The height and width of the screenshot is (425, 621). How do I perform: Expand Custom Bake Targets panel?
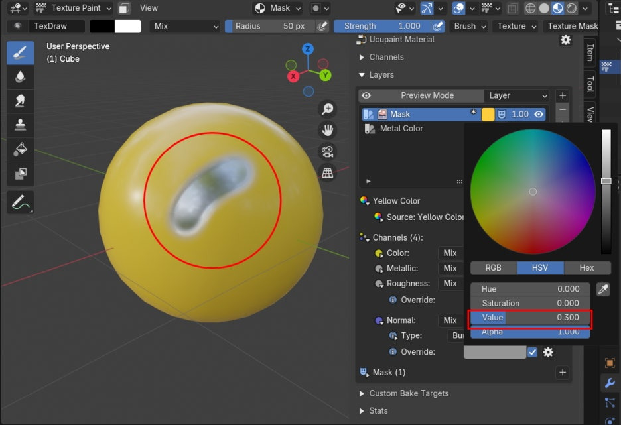(404, 393)
